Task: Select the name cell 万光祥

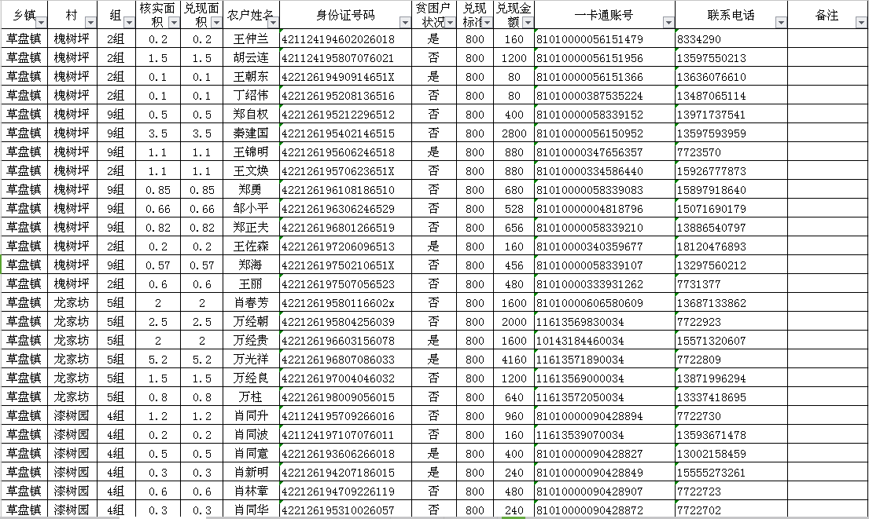Action: tap(251, 359)
